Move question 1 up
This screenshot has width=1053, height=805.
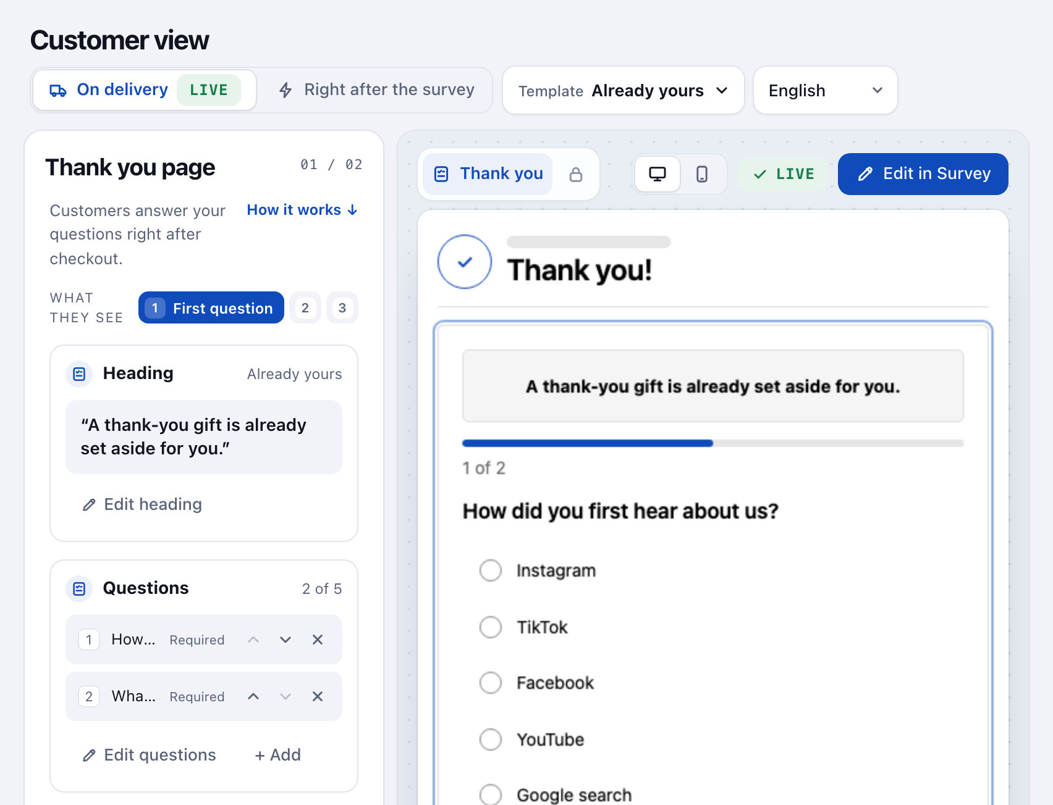point(253,640)
